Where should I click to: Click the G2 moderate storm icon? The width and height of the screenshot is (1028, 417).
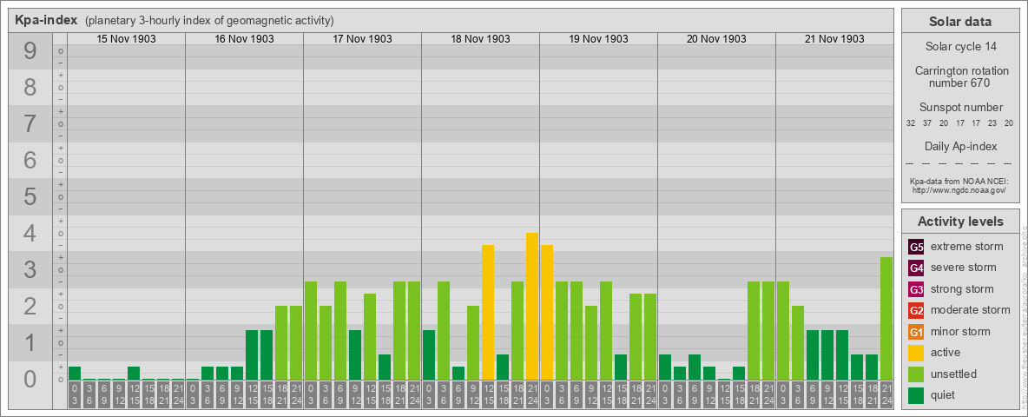pyautogui.click(x=916, y=310)
